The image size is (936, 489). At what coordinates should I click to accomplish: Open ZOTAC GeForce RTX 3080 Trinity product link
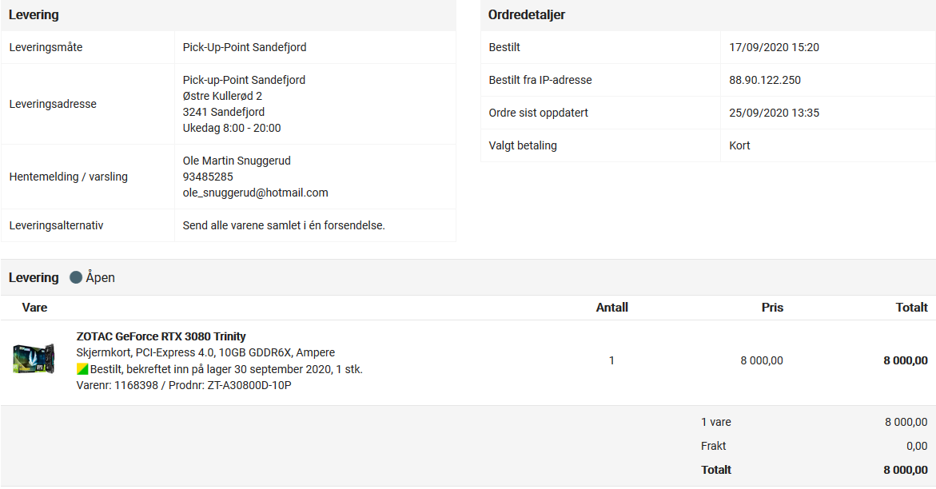[161, 336]
